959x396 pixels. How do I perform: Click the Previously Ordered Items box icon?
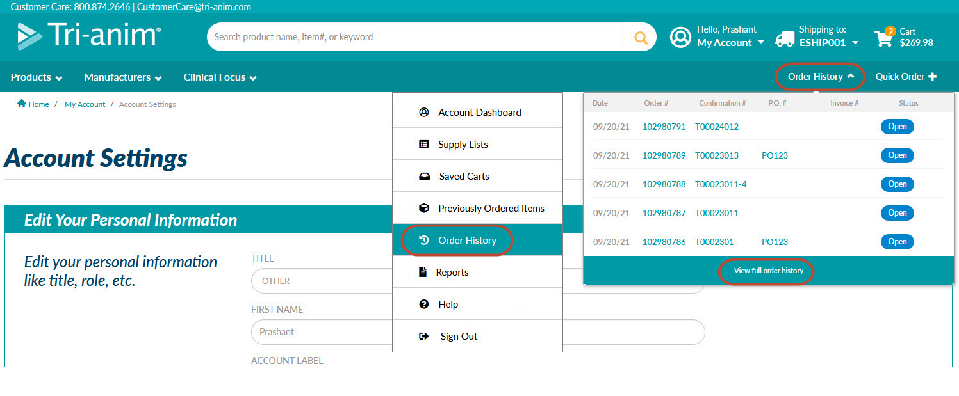coord(423,208)
